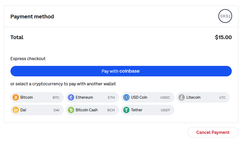Click the orange Bitcoin logo icon
Viewport: 242px width, 142px height.
coord(15,97)
